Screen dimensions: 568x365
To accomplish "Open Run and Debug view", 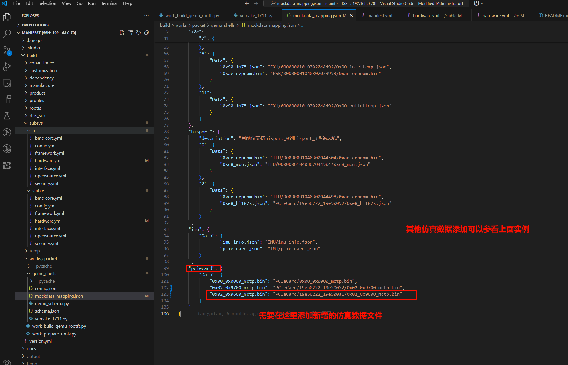I will (x=7, y=67).
